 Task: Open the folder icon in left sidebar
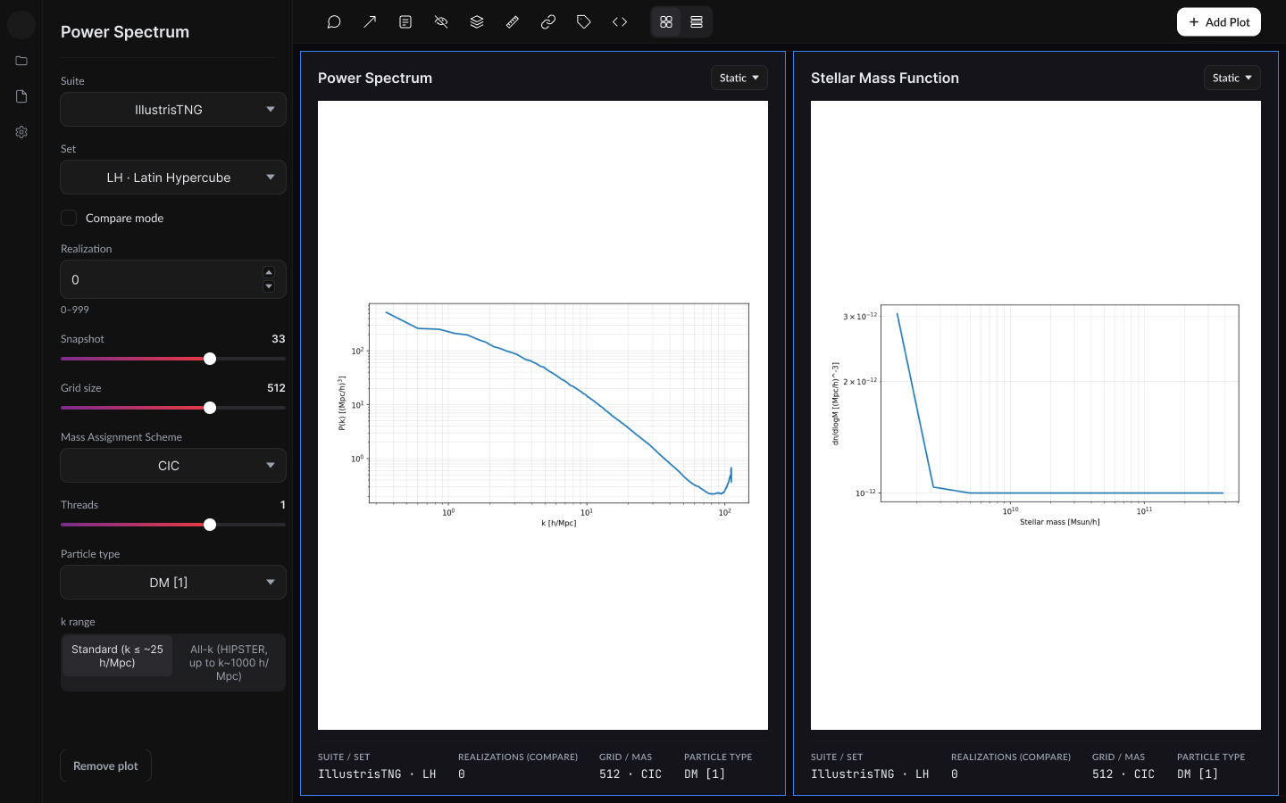pos(21,61)
